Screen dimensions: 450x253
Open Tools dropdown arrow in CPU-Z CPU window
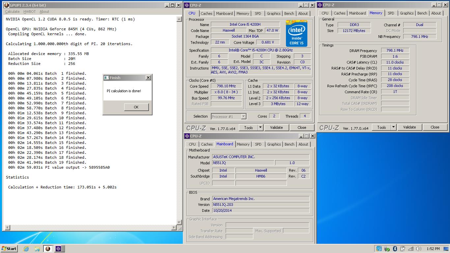[260, 127]
